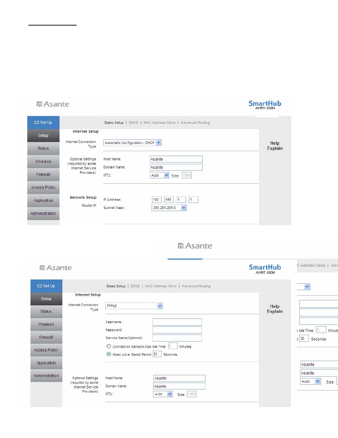This screenshot has height=438, width=338.
Task: Click Host Name field in upper page
Action: [x=176, y=159]
